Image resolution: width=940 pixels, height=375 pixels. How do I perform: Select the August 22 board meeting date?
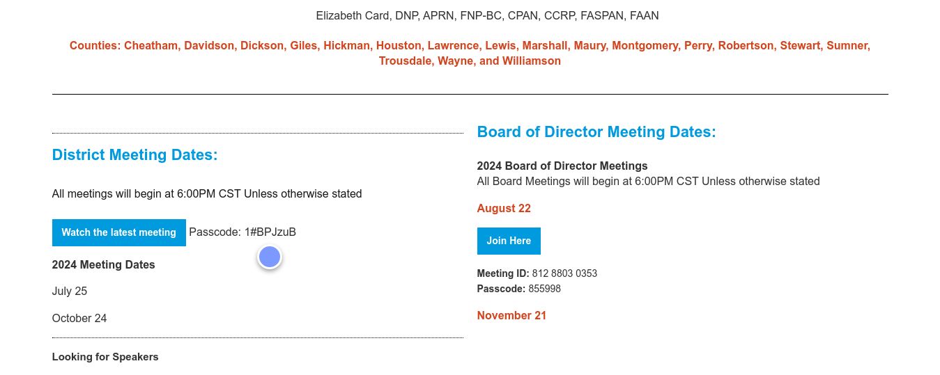[x=504, y=209]
